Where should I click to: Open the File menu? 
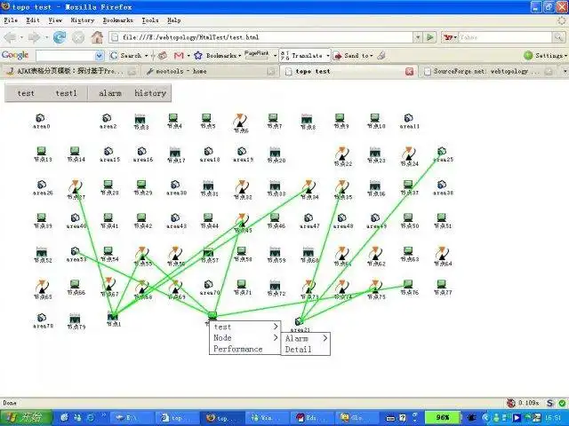11,20
